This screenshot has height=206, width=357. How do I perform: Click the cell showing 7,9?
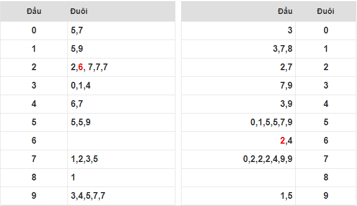point(238,86)
